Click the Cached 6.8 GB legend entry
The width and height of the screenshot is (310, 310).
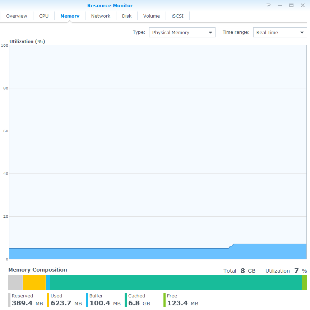pos(139,300)
